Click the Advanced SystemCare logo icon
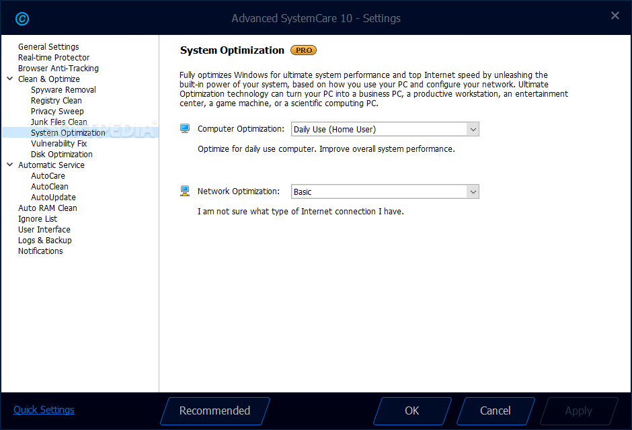Image resolution: width=632 pixels, height=430 pixels. [x=22, y=19]
